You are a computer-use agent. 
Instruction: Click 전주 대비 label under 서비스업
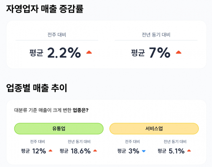pyautogui.click(x=132, y=141)
